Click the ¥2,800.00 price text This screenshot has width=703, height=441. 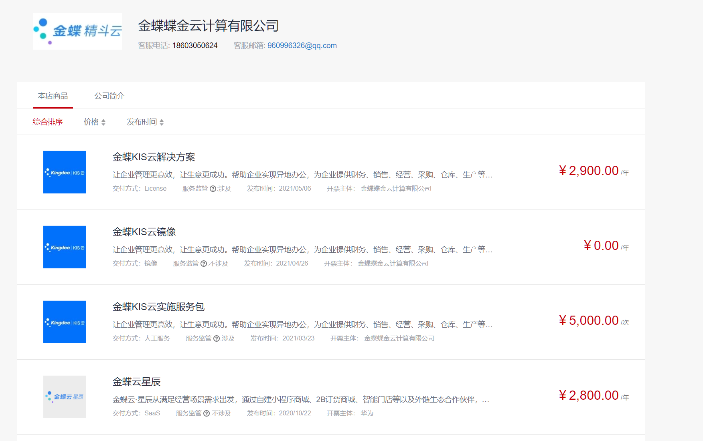(x=588, y=395)
